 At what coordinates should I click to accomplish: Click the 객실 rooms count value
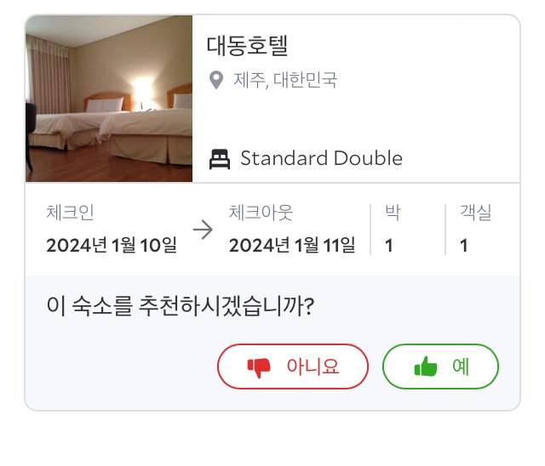point(463,246)
